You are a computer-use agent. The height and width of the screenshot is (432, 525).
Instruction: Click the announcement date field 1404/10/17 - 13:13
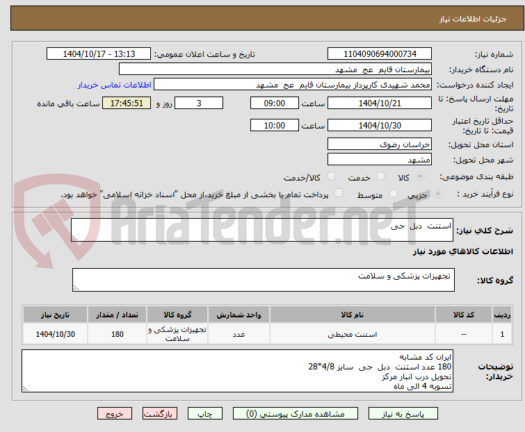click(x=99, y=54)
